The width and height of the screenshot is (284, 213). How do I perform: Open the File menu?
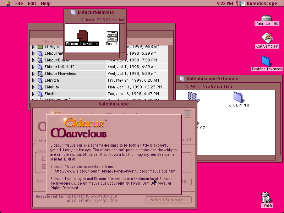(x=19, y=4)
